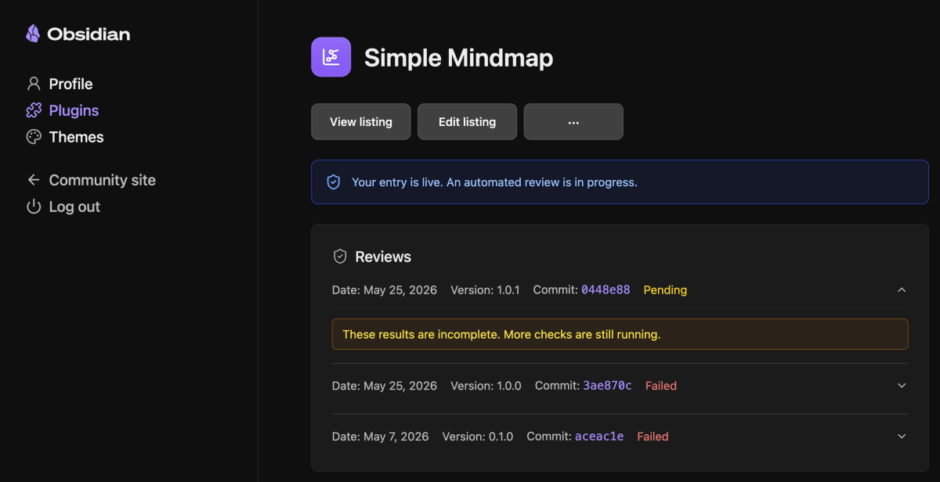Screen dimensions: 940x482
Task: Expand the version 0.1.0 review row
Action: [x=902, y=437]
